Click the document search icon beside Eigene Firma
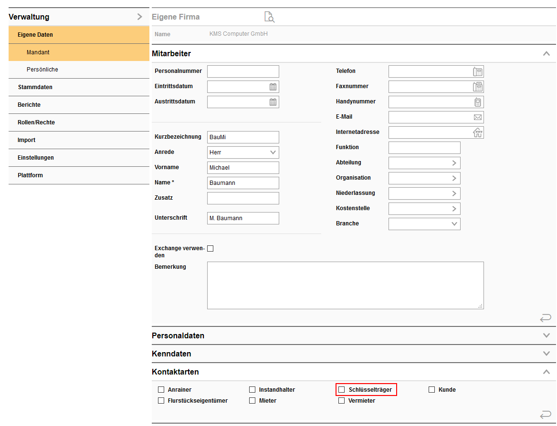This screenshot has height=426, width=557. [270, 17]
